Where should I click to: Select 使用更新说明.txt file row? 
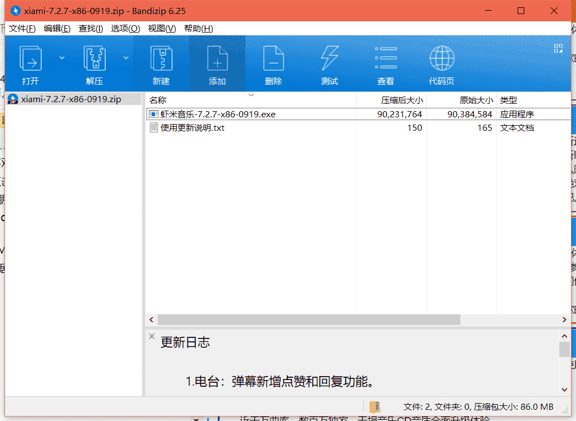[358, 128]
